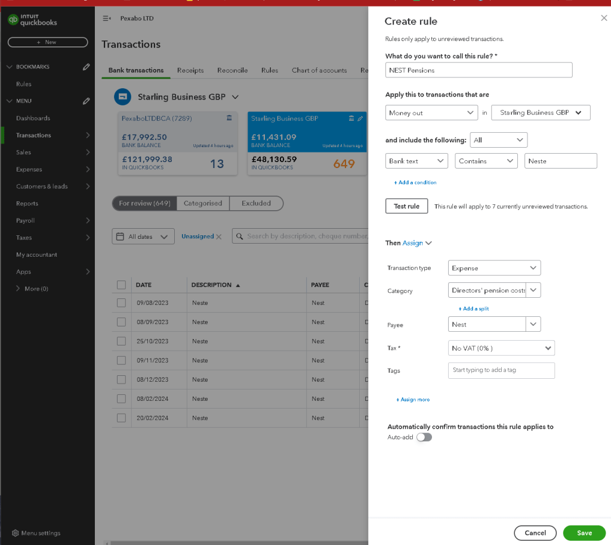Collapse the sidebar navigation hamburger icon
Viewport: 611px width, 545px height.
(107, 18)
